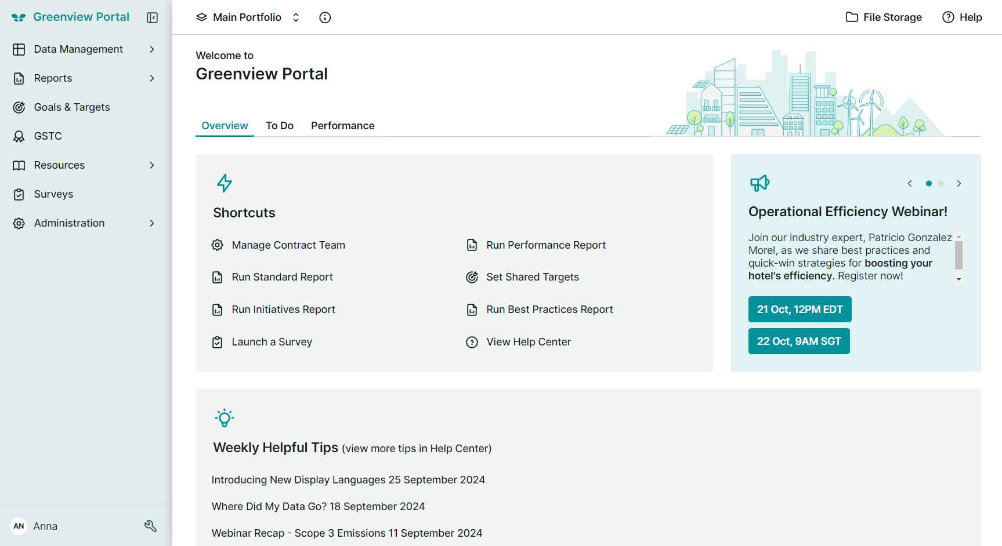Open the Run Performance Report shortcut
The width and height of the screenshot is (1002, 546).
pyautogui.click(x=545, y=245)
